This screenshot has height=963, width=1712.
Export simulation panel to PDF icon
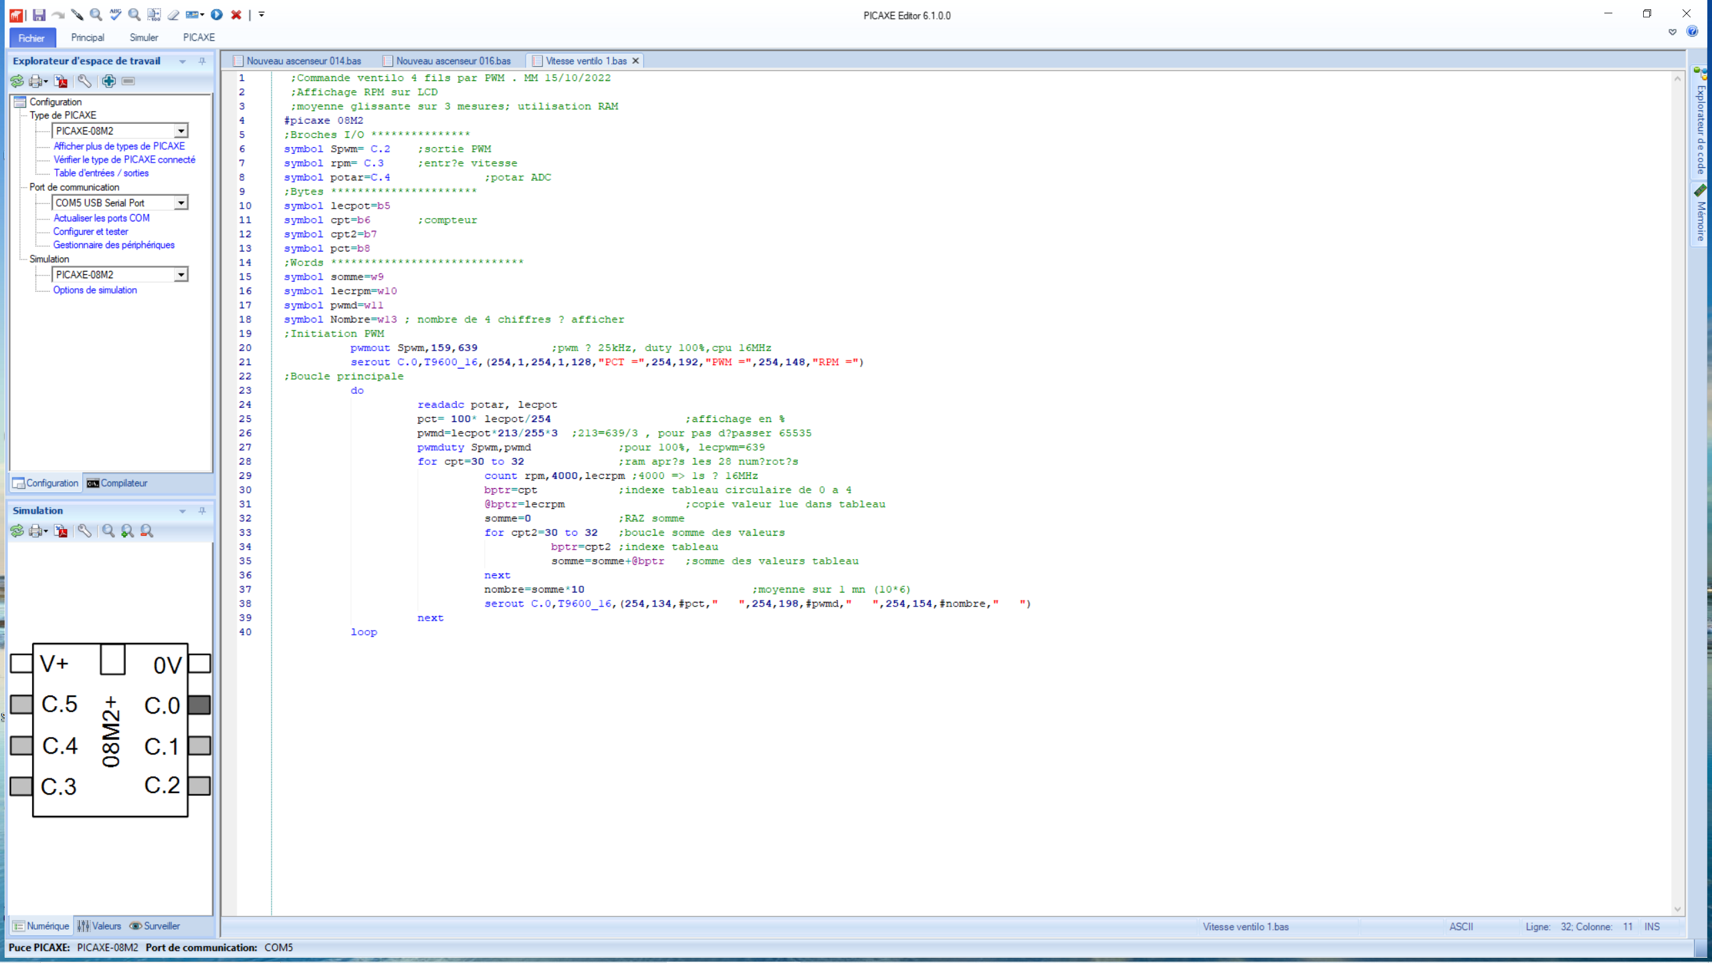coord(61,531)
